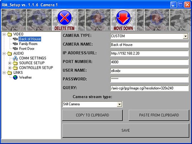Click the camera icon beside Family Room
The height and width of the screenshot is (144, 192).
click(15, 44)
